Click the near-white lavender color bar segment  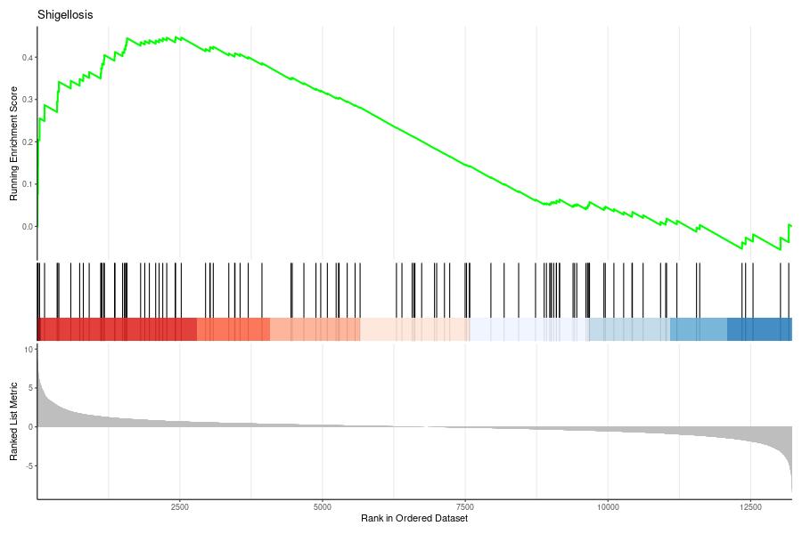(x=529, y=329)
